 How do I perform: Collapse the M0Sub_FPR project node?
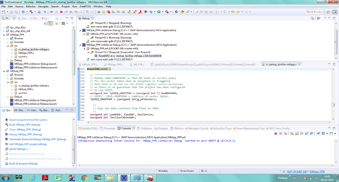pos(4,71)
